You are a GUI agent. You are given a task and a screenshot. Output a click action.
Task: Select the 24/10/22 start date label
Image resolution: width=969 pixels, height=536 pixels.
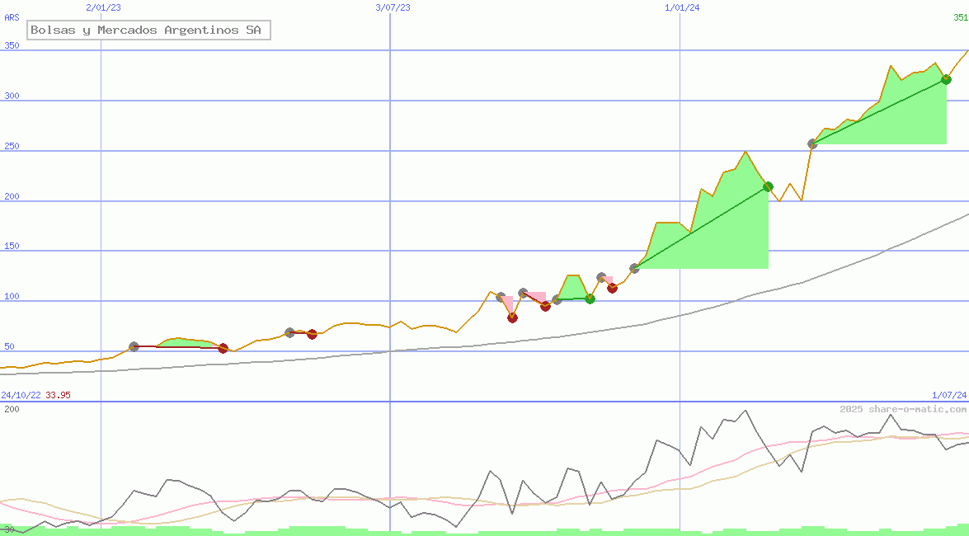(x=21, y=395)
